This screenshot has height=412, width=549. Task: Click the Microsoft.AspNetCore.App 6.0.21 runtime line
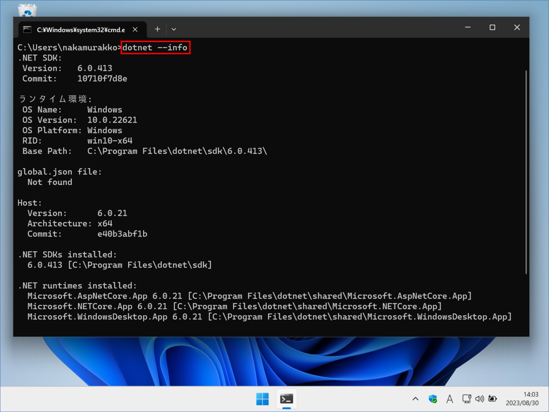249,296
